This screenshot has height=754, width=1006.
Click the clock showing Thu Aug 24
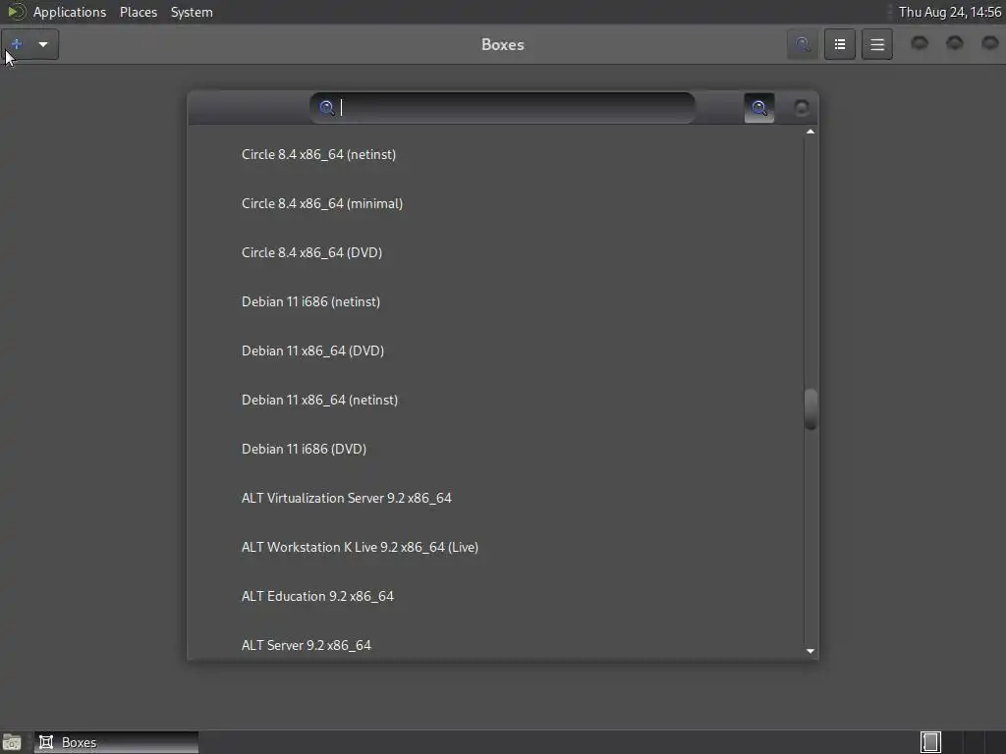click(x=950, y=12)
